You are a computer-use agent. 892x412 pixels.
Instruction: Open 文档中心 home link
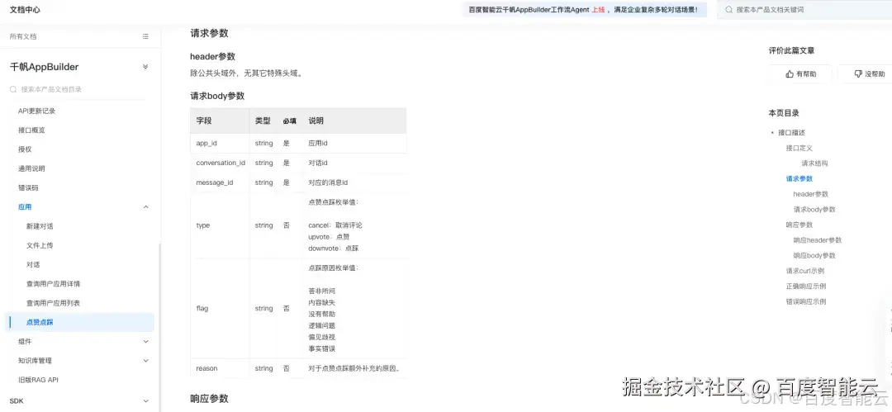click(x=25, y=10)
